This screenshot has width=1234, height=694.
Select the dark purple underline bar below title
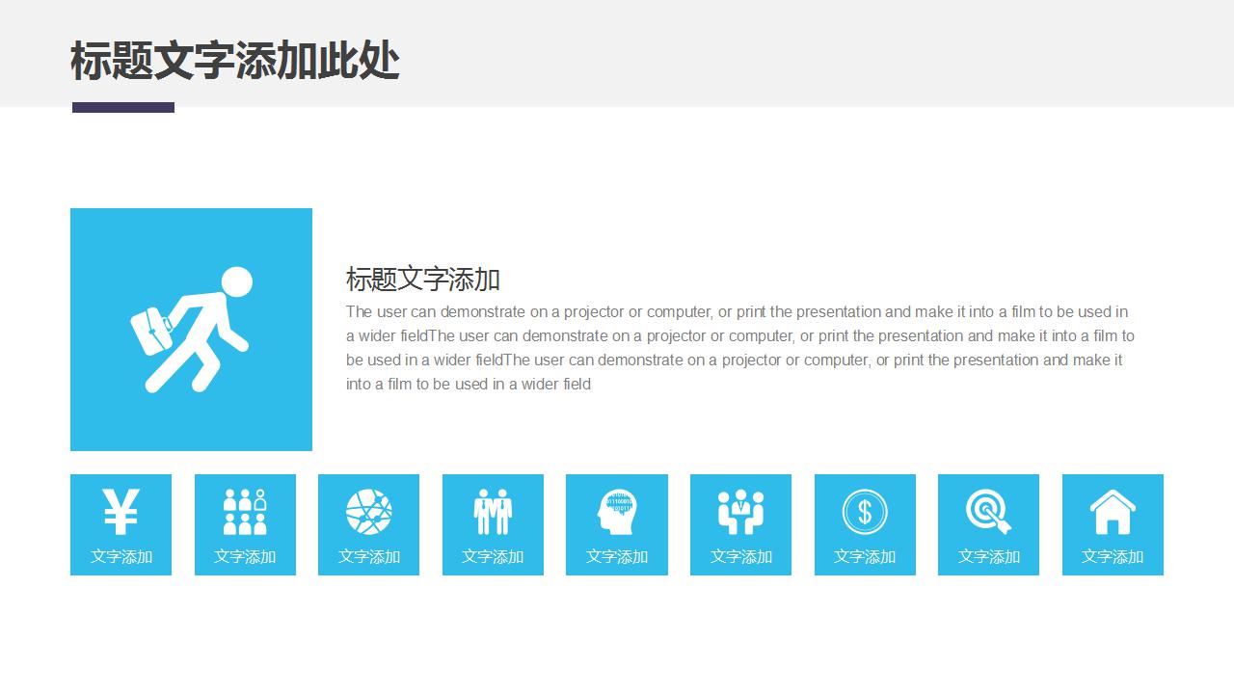point(123,108)
